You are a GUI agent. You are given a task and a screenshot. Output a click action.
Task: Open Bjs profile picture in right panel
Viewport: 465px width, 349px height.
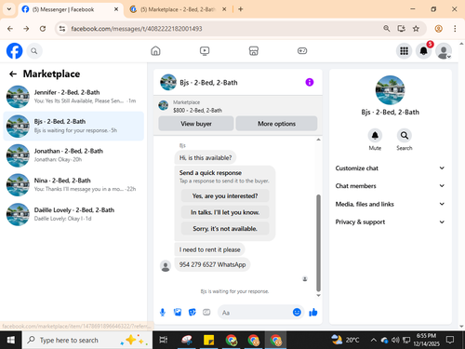click(x=390, y=90)
